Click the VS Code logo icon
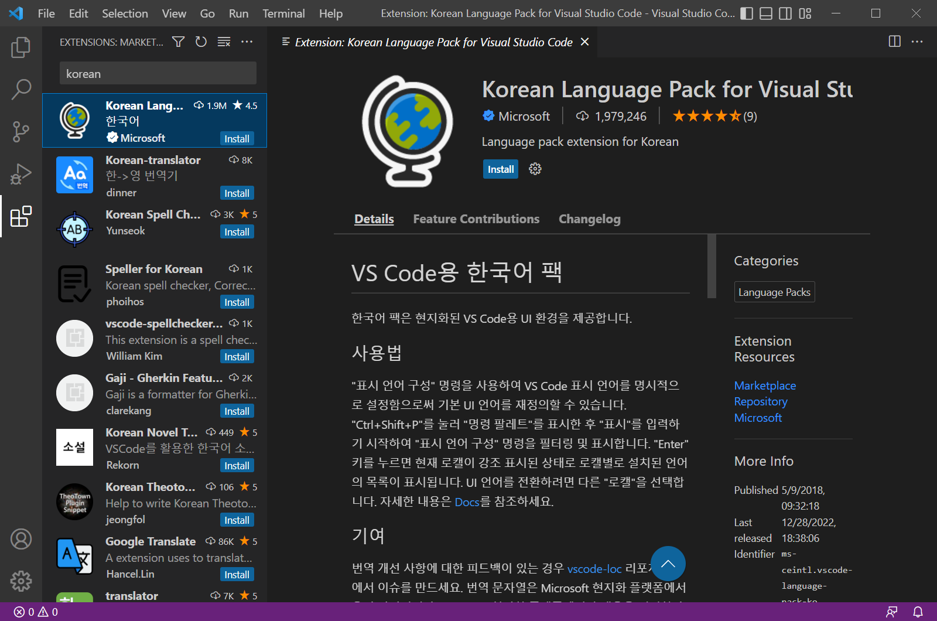The width and height of the screenshot is (937, 621). click(x=16, y=13)
